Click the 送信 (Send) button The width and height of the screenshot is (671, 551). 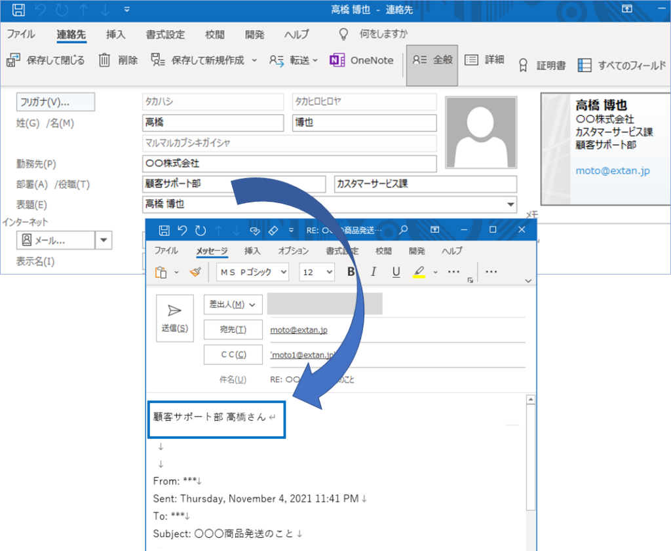point(174,319)
